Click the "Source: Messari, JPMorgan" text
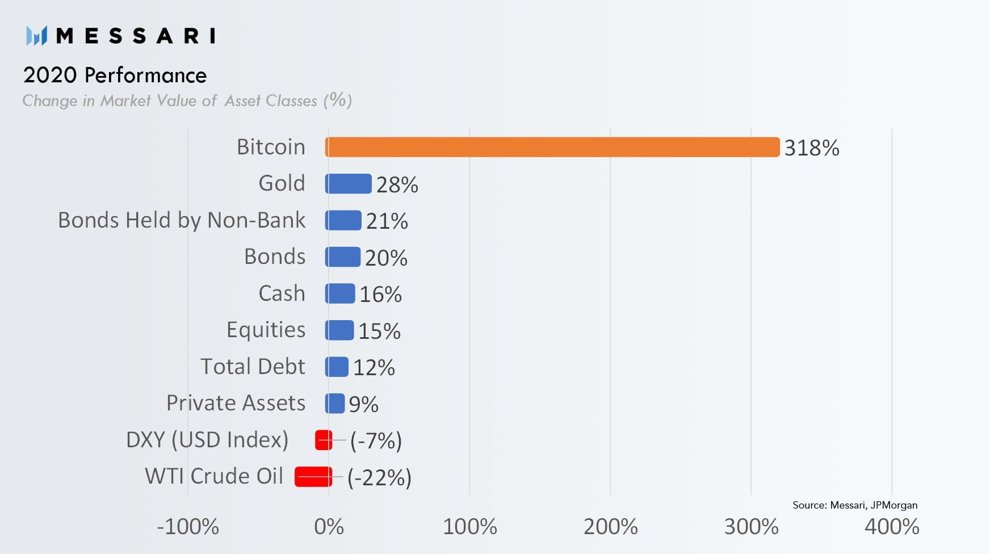 pyautogui.click(x=854, y=505)
